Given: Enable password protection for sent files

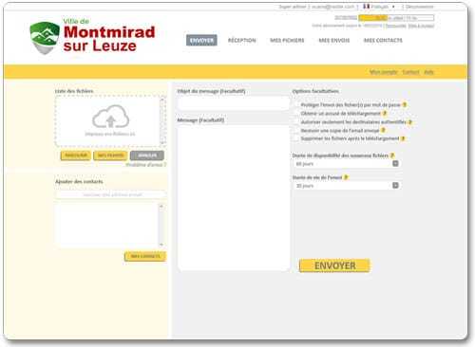Looking at the screenshot, I should coord(296,104).
